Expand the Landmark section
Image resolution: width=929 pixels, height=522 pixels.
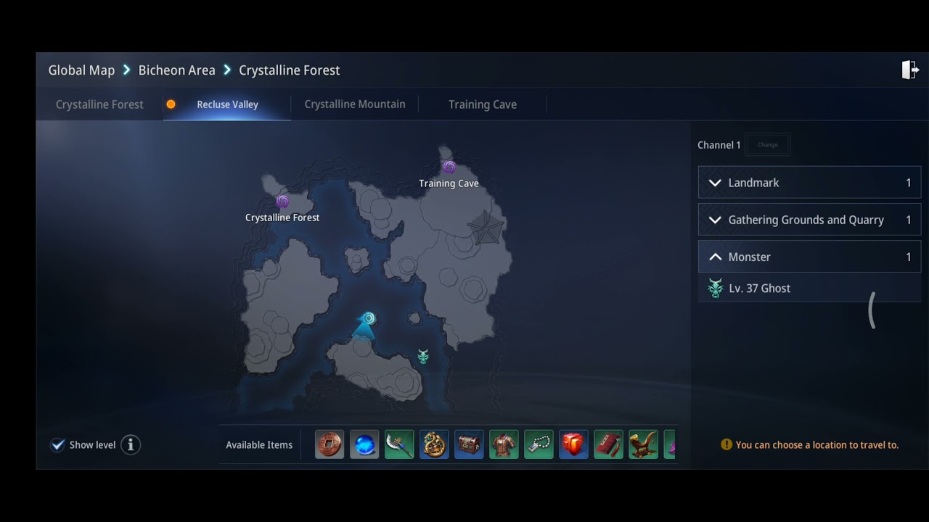click(x=809, y=183)
